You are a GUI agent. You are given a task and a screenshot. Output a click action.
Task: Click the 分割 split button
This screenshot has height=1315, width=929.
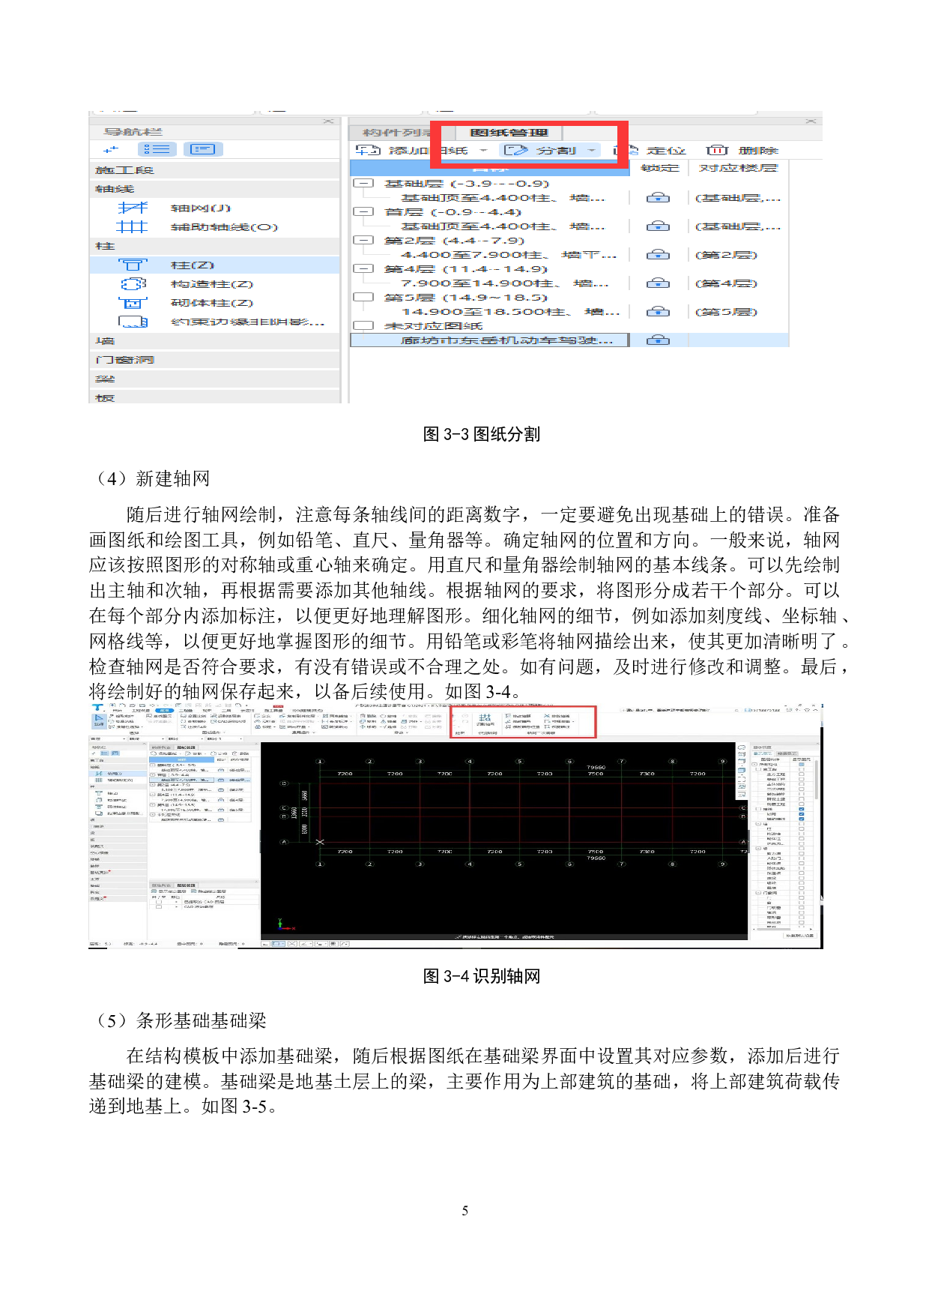(541, 151)
